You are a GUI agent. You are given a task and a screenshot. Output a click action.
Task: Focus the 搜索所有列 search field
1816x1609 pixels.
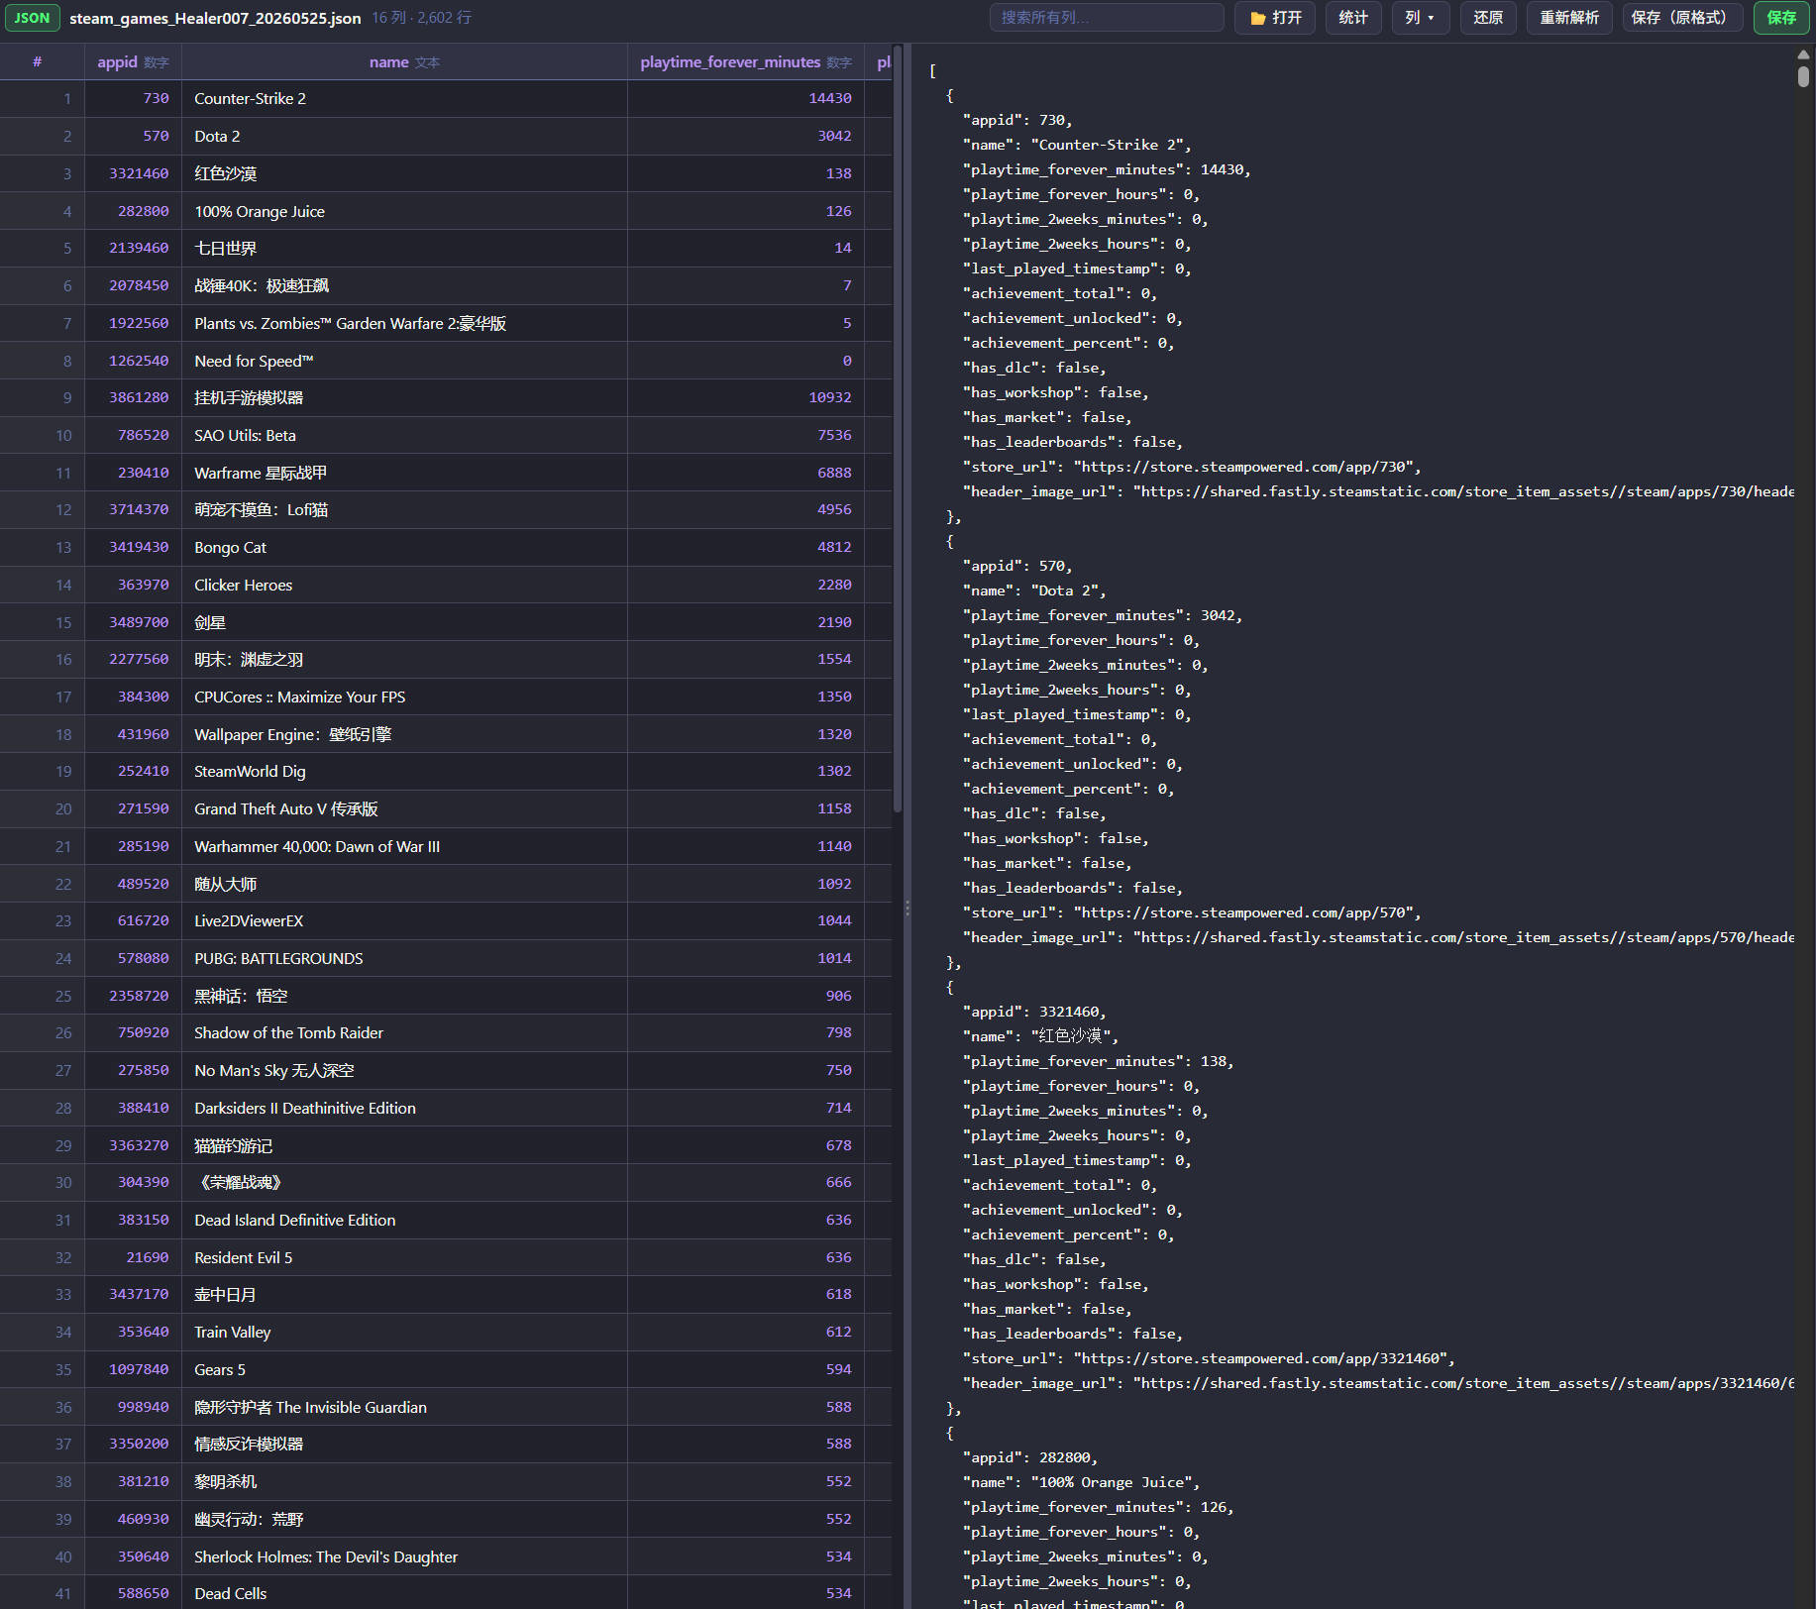click(1106, 18)
